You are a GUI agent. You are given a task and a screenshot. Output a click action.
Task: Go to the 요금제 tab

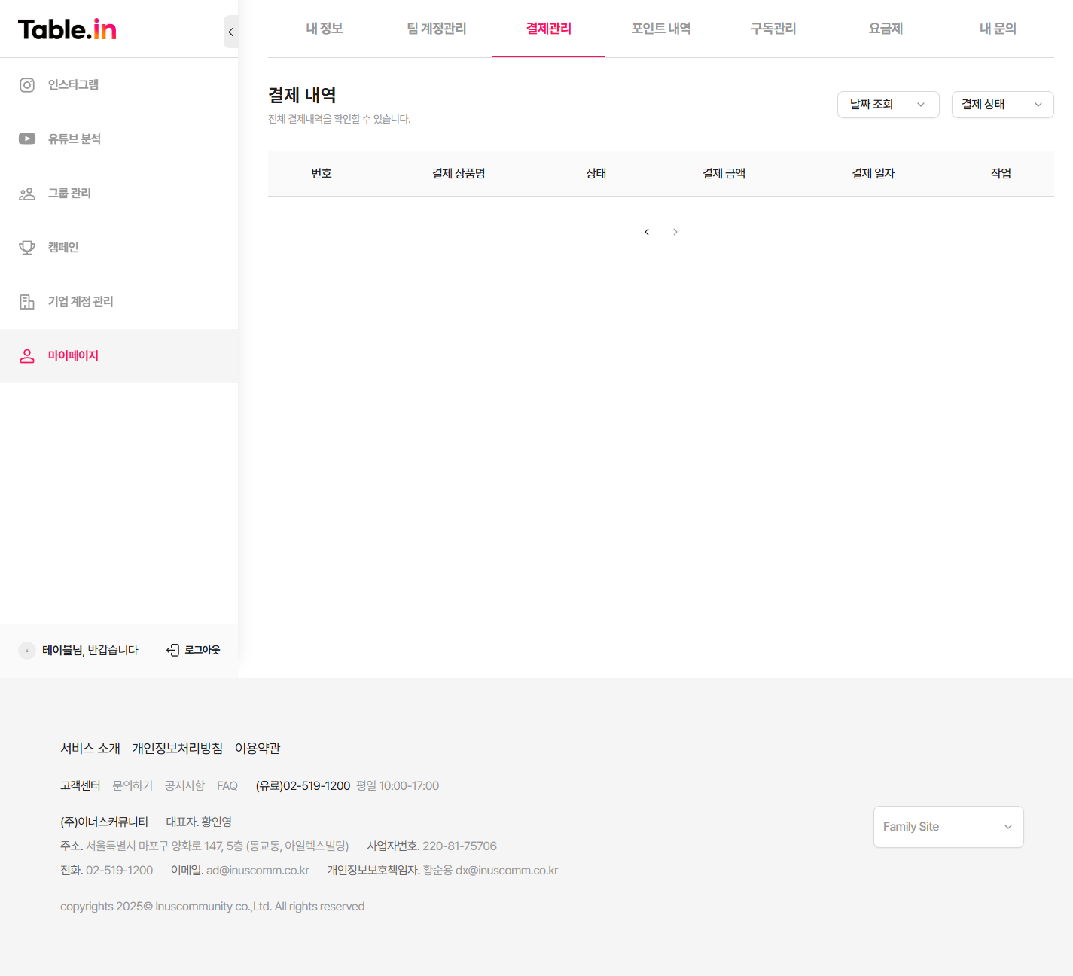coord(885,29)
